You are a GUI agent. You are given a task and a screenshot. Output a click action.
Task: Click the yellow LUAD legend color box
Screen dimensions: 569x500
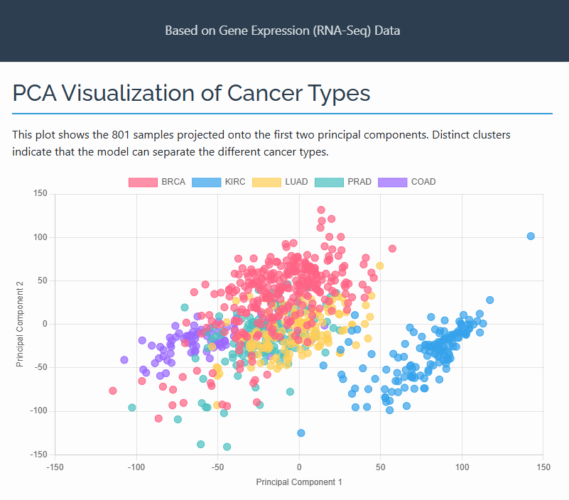coord(266,182)
